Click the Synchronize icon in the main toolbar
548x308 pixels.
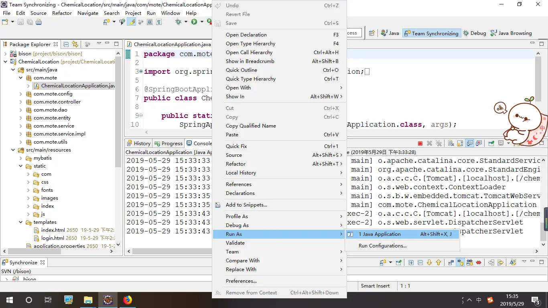point(106,22)
